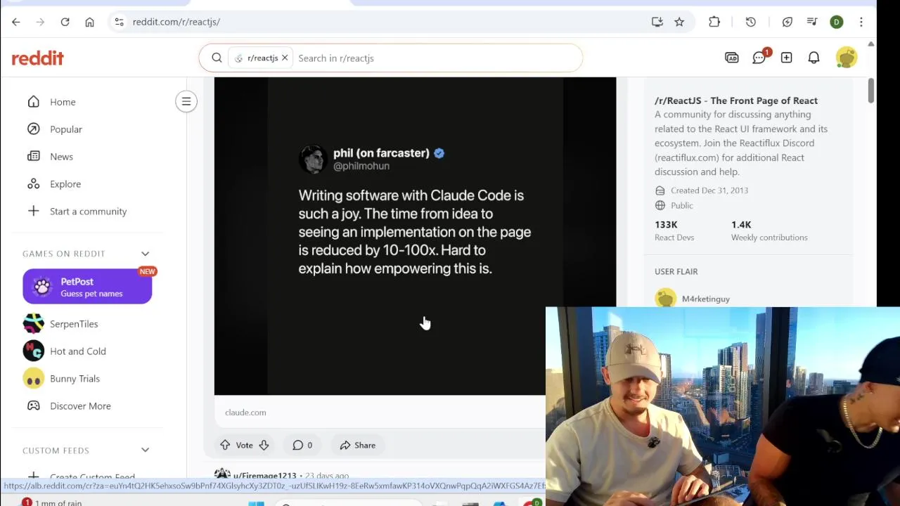
Task: Collapse the left navigation sidebar
Action: point(186,102)
